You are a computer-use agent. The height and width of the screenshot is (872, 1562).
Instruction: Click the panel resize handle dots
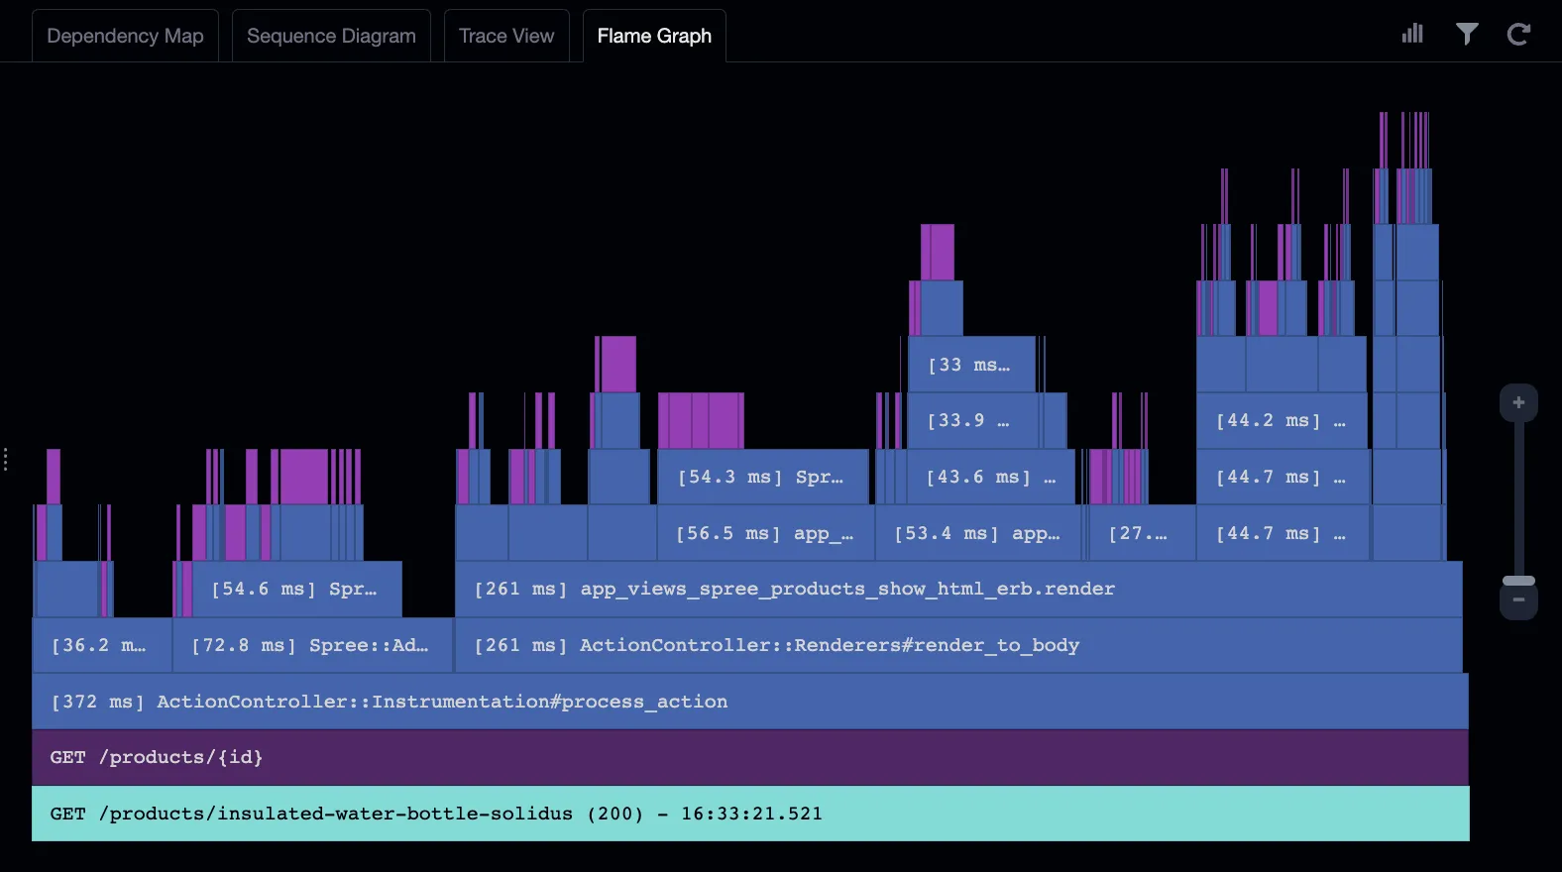pos(6,459)
